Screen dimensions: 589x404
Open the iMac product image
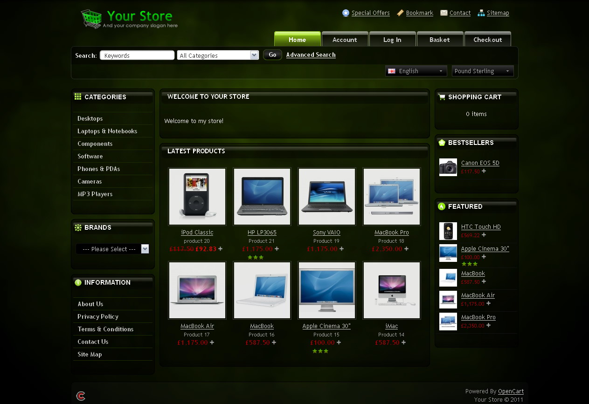(392, 290)
